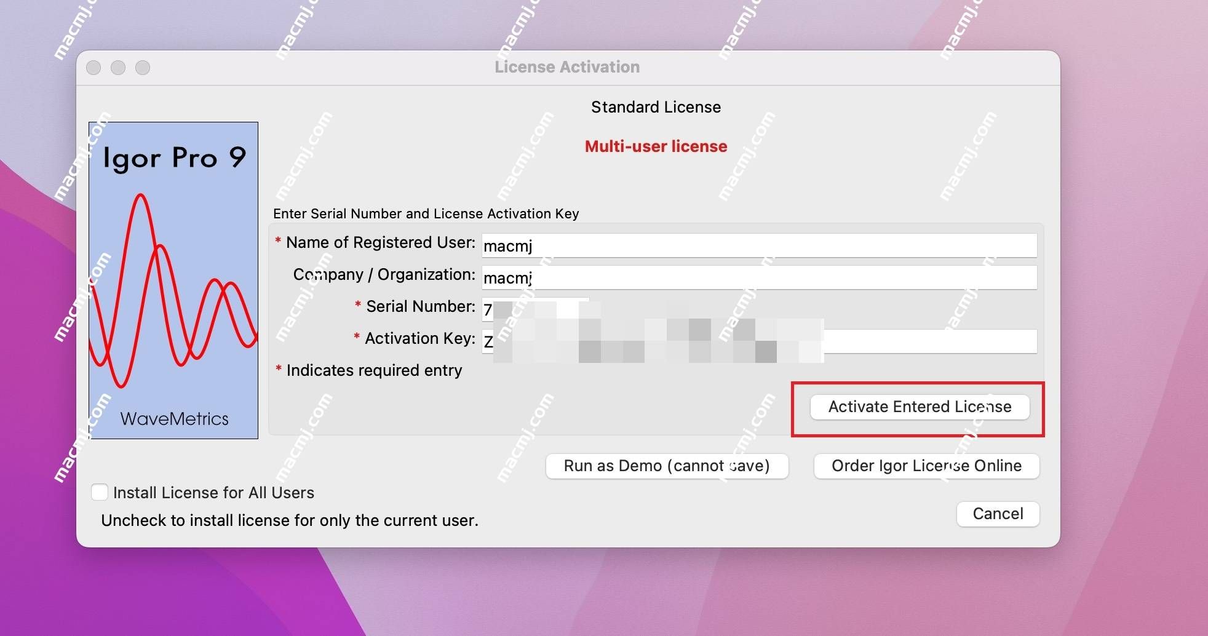Click 'Enter Serial Number and License Activation Key' label
The width and height of the screenshot is (1208, 636).
pos(426,213)
